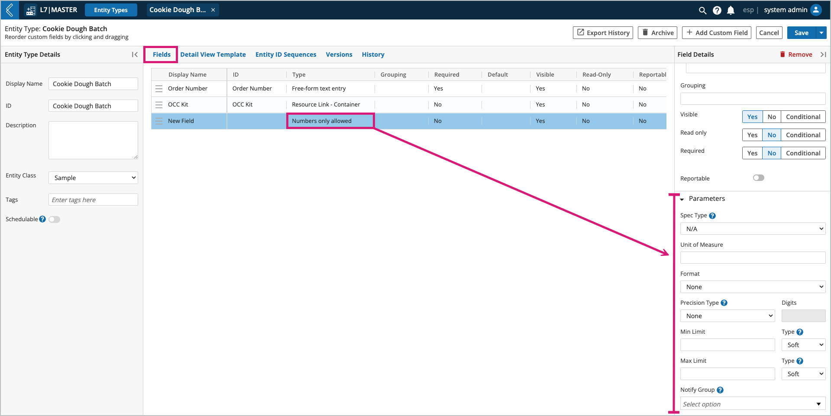This screenshot has width=831, height=416.
Task: Switch to the Fields tab
Action: pos(162,55)
